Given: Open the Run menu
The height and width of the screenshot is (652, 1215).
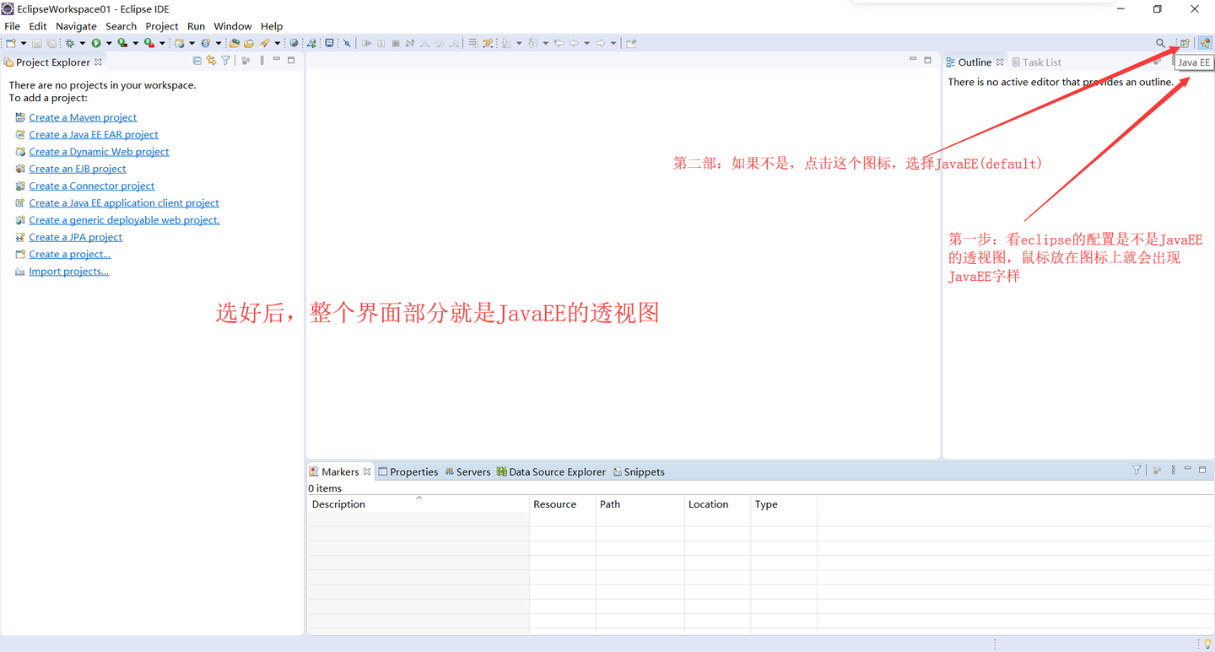Looking at the screenshot, I should tap(196, 26).
